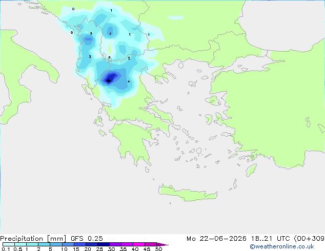The width and height of the screenshot is (325, 251).
Task: Click the '0.1' legend scale label
Action: click(x=6, y=249)
